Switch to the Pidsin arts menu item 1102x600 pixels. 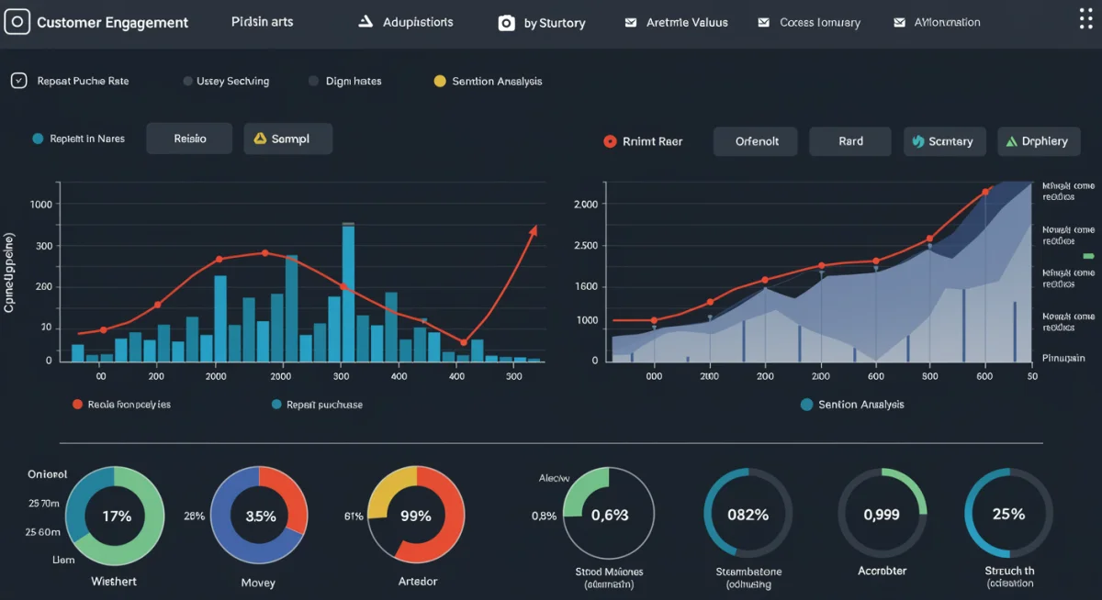pos(262,21)
